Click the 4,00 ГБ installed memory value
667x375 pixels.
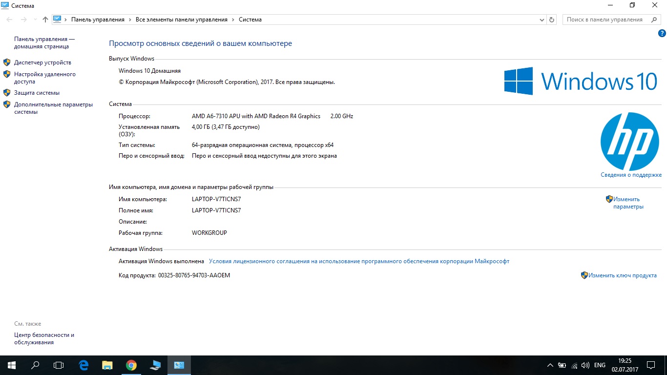[x=226, y=127]
